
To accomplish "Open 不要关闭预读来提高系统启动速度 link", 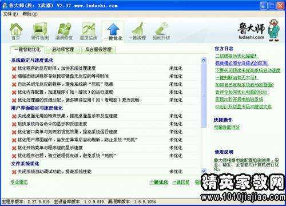I will click(248, 70).
